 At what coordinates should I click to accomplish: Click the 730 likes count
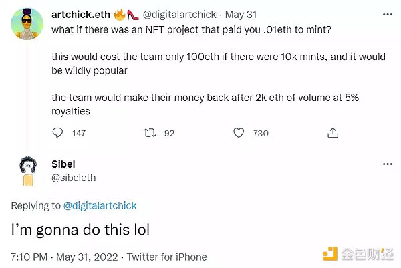261,133
